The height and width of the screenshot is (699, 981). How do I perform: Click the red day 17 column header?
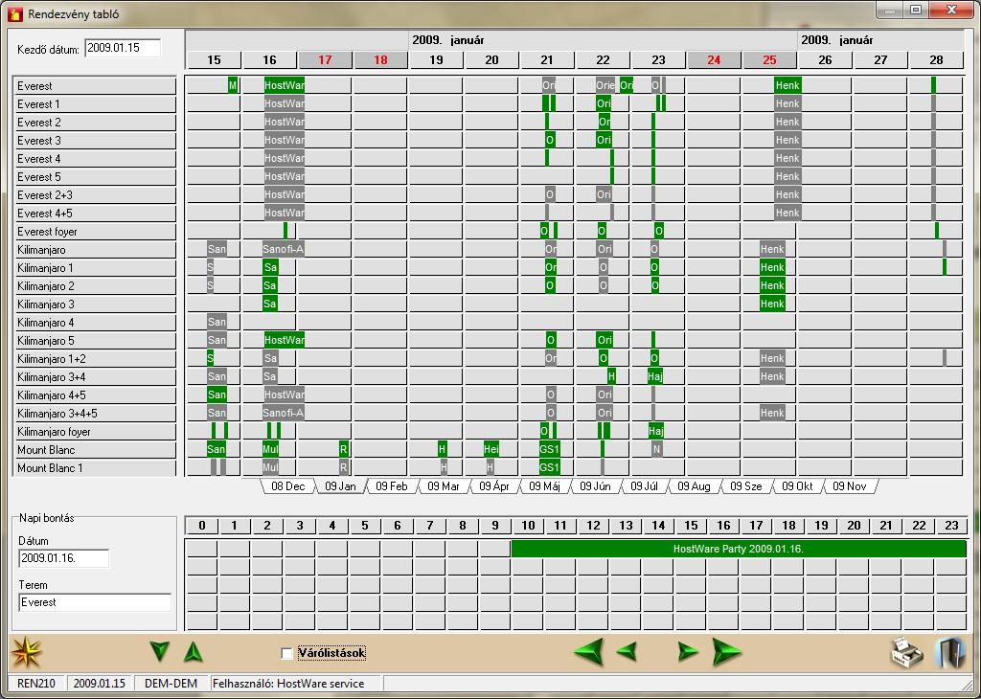click(x=325, y=60)
